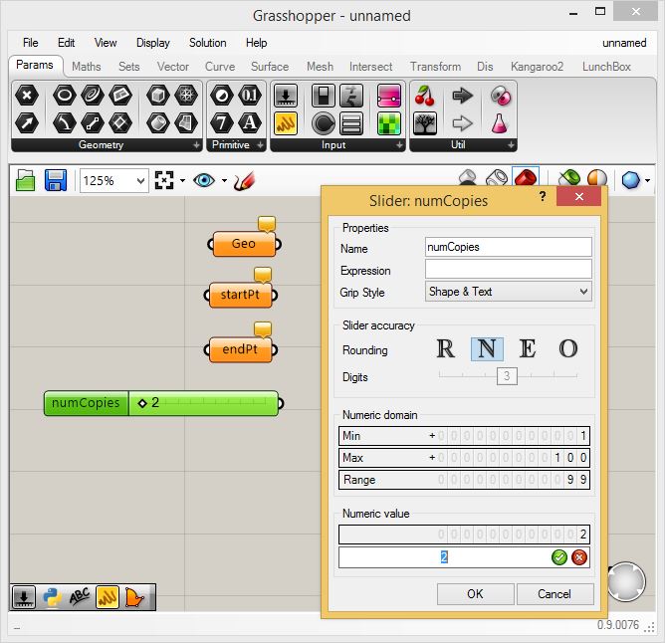Toggle the preview eye icon
Screen dimensions: 665x643
(204, 181)
